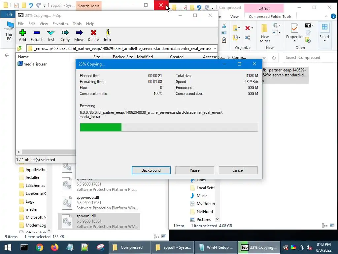Click Search Compressed input field

tap(310, 58)
